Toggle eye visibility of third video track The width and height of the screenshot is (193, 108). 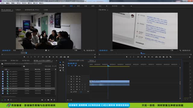80,81
